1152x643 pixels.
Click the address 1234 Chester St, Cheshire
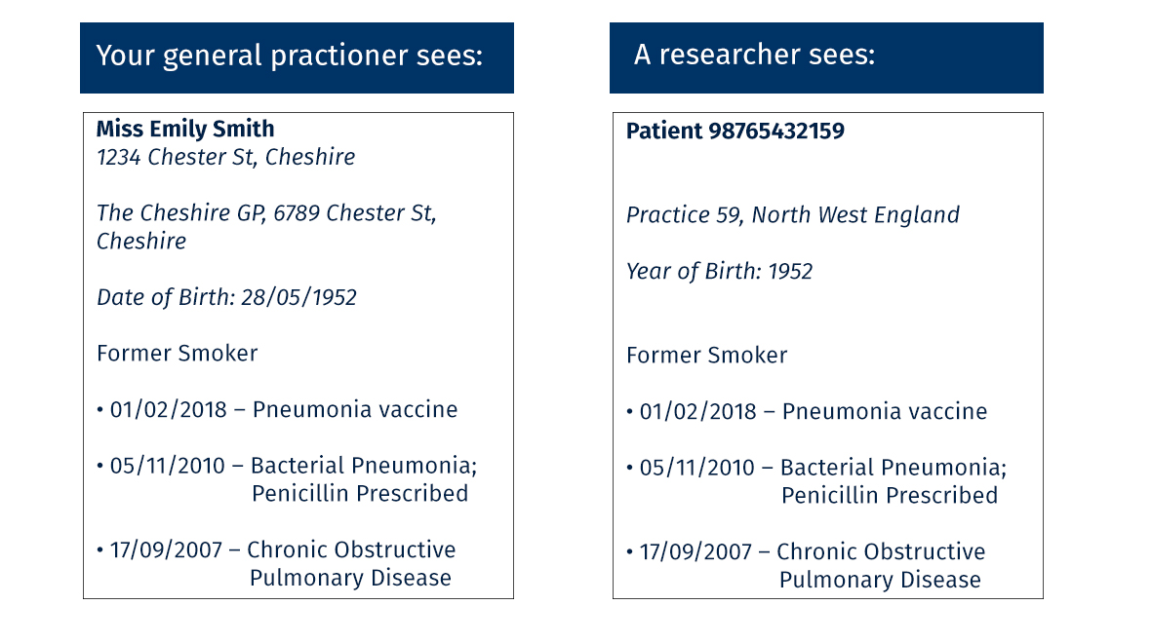pyautogui.click(x=225, y=157)
